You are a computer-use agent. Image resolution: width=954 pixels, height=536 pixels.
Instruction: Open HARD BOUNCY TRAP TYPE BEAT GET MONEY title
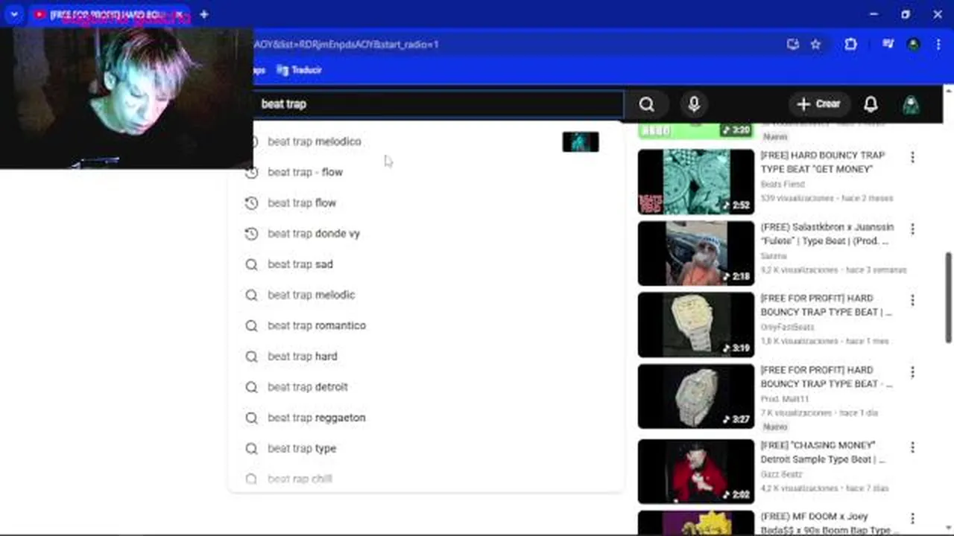(823, 162)
